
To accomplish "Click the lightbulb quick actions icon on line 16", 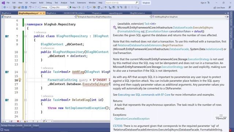I will pos(20,80).
